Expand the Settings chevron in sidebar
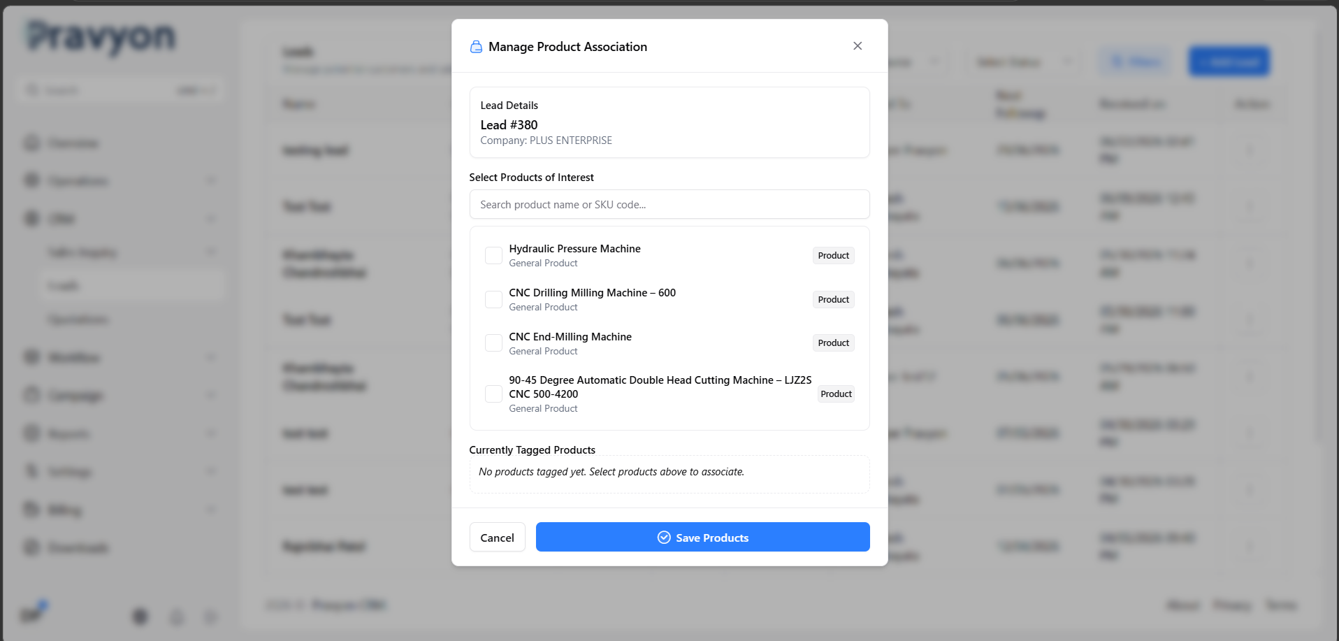The width and height of the screenshot is (1339, 641). tap(211, 472)
